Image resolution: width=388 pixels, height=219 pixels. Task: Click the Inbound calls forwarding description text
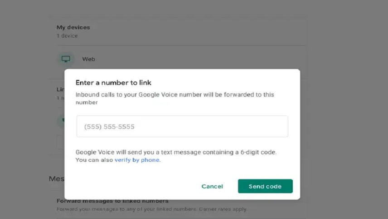click(175, 99)
